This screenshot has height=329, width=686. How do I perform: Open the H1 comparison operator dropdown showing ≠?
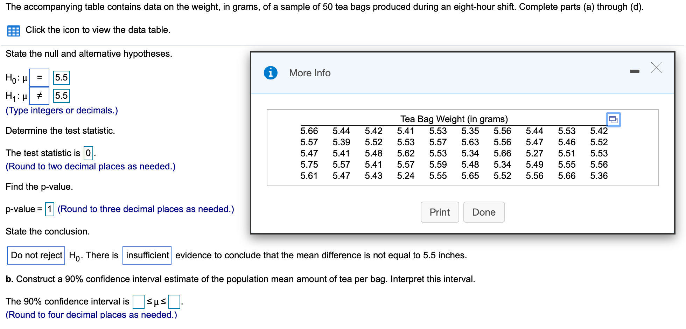(x=39, y=95)
